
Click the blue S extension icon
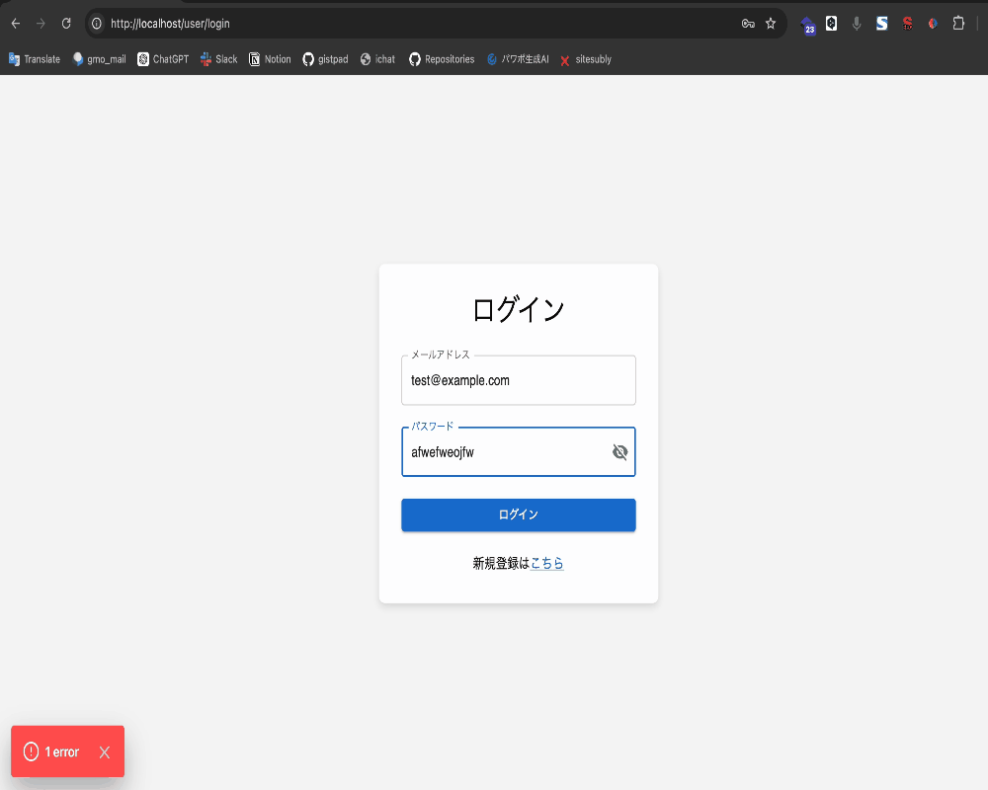click(x=881, y=22)
